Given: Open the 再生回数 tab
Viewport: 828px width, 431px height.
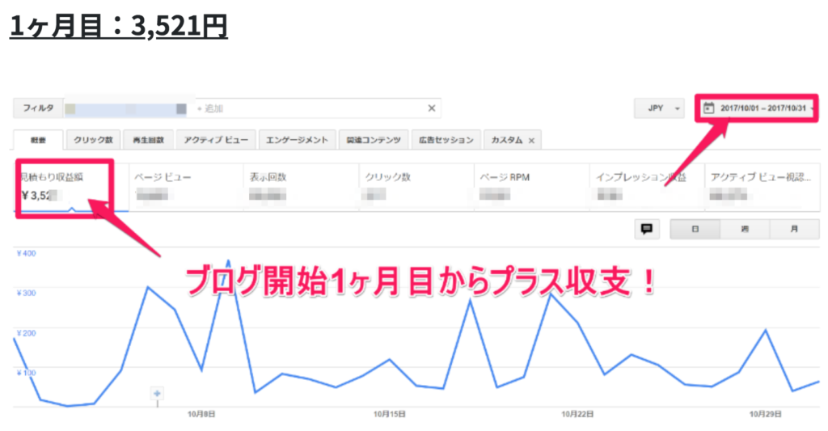Looking at the screenshot, I should [x=148, y=140].
